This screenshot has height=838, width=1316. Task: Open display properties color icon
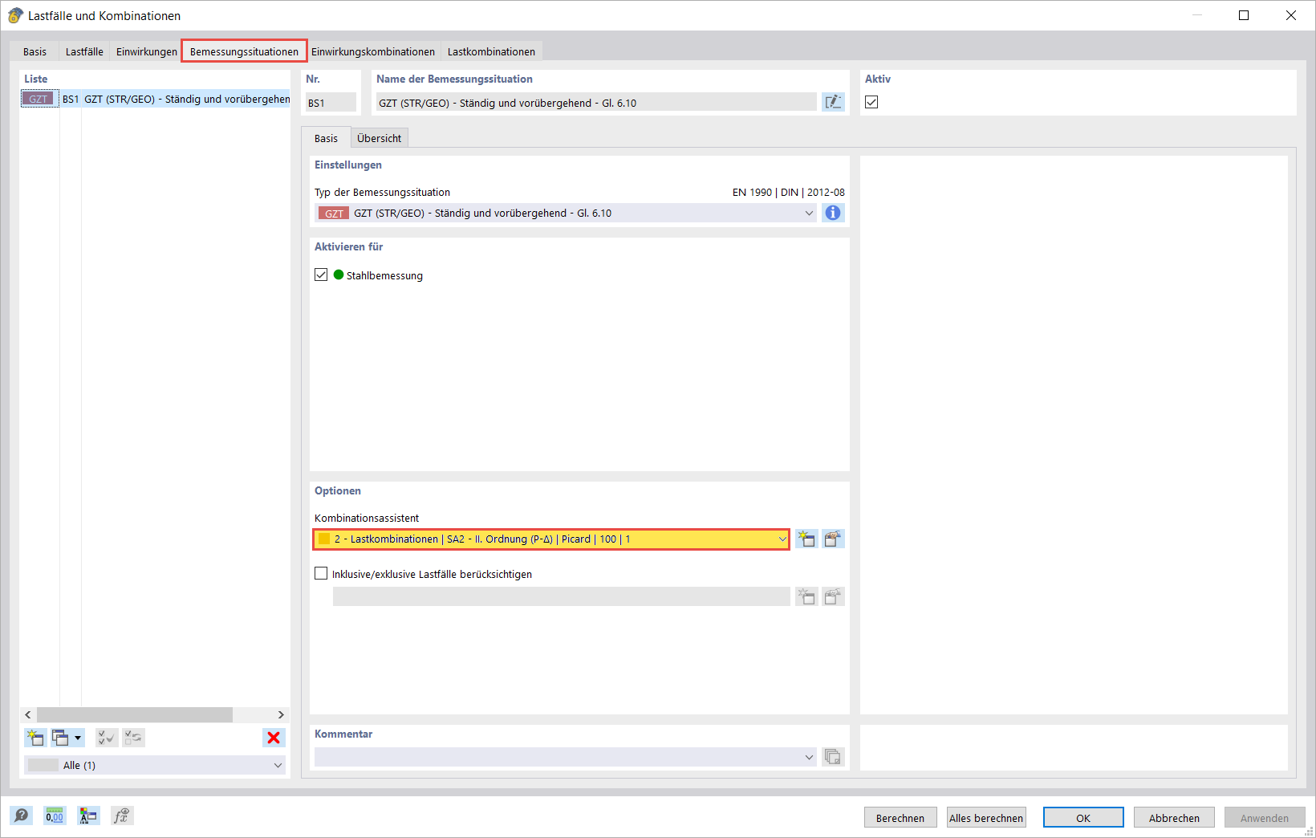(x=88, y=816)
